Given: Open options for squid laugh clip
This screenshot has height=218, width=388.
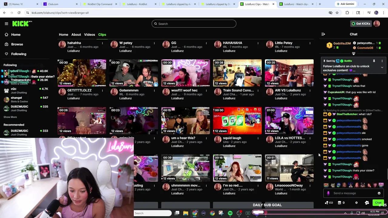Looking at the screenshot, I should [258, 138].
